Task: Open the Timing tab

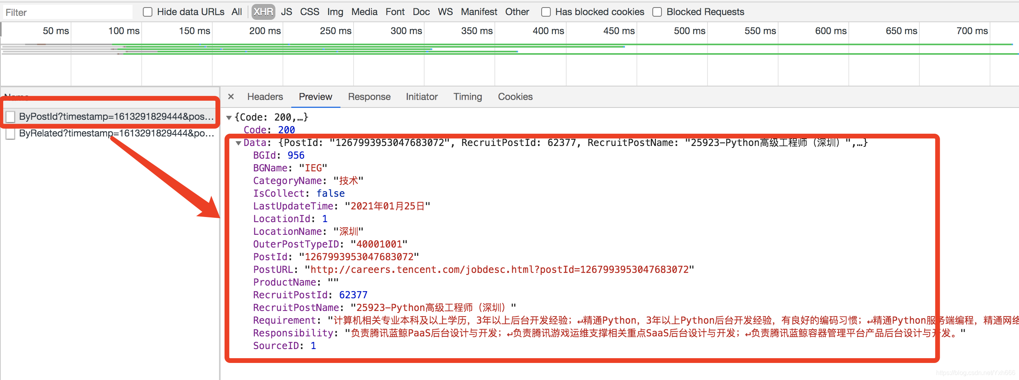Action: (x=468, y=97)
